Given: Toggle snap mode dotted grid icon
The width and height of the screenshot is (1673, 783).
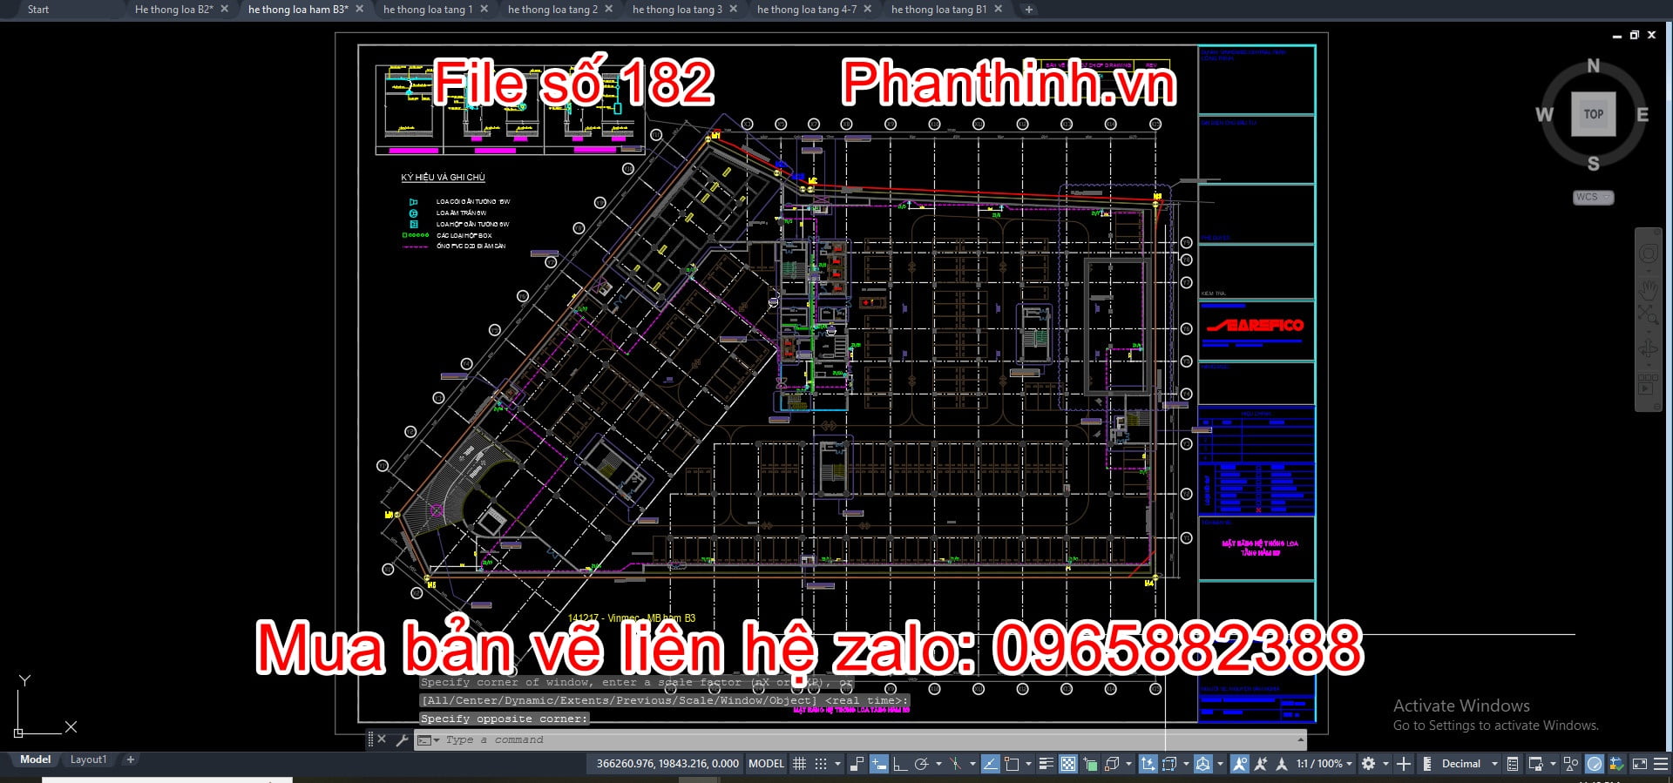Looking at the screenshot, I should pos(821,764).
